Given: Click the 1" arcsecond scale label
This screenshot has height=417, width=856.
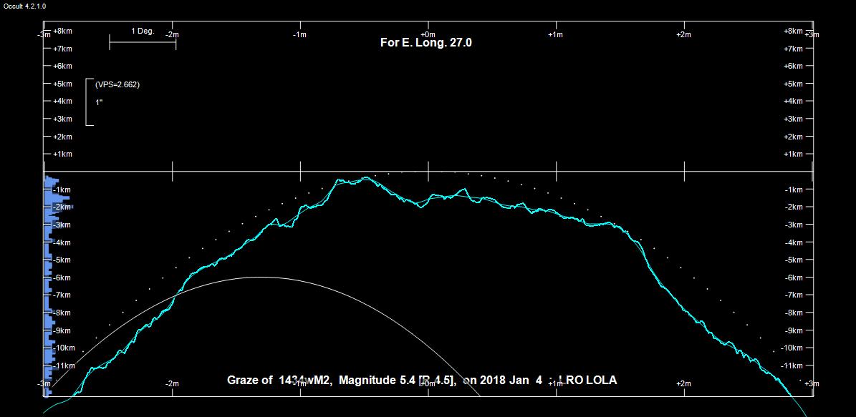Looking at the screenshot, I should click(x=99, y=102).
